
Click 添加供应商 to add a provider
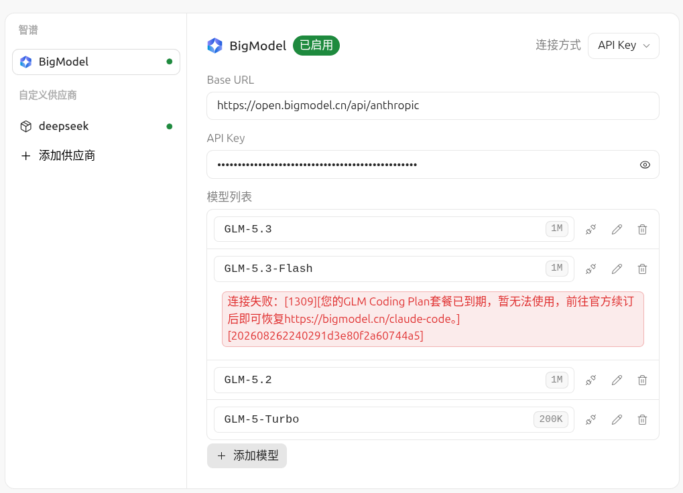58,156
